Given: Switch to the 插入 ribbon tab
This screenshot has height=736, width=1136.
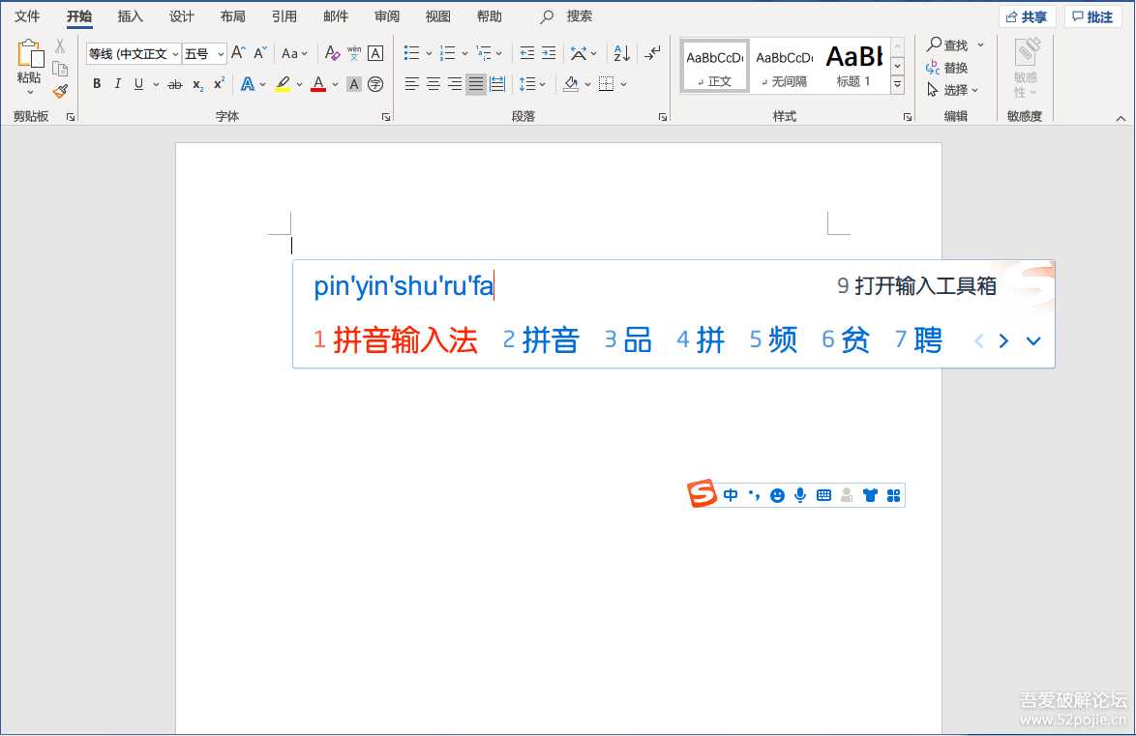Looking at the screenshot, I should [130, 16].
